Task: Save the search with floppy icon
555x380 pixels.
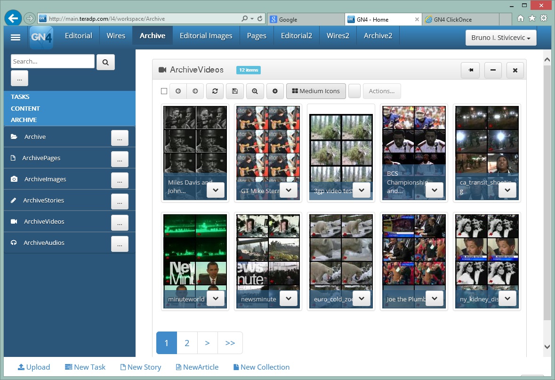Action: [235, 91]
